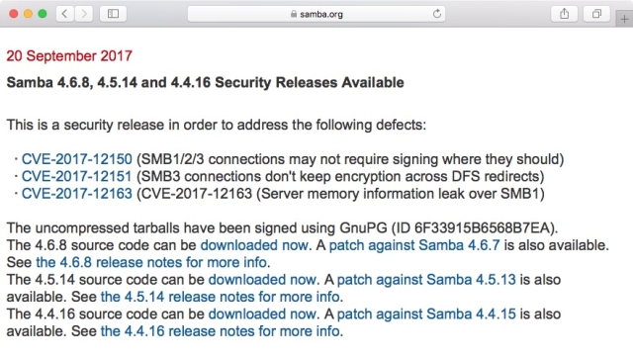Open the CVE-2017-12150 advisory link
The height and width of the screenshot is (359, 633).
click(x=77, y=159)
